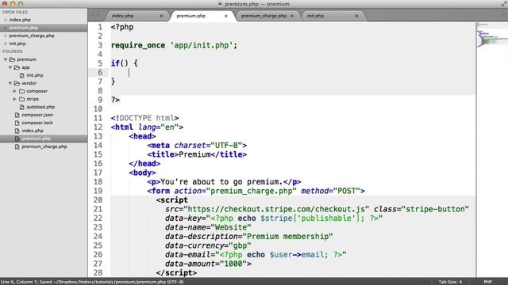Collapse the premium folder
The height and width of the screenshot is (285, 508).
pos(6,59)
